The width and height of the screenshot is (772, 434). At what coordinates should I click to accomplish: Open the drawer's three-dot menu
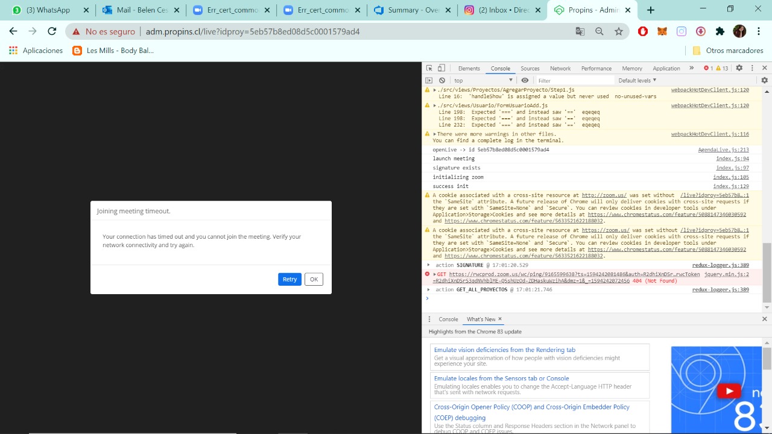point(429,319)
